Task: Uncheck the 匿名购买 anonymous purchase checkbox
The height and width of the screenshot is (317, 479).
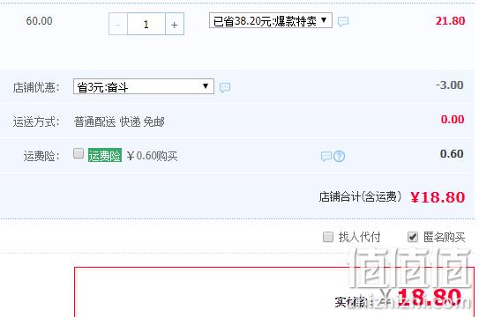Action: point(413,237)
